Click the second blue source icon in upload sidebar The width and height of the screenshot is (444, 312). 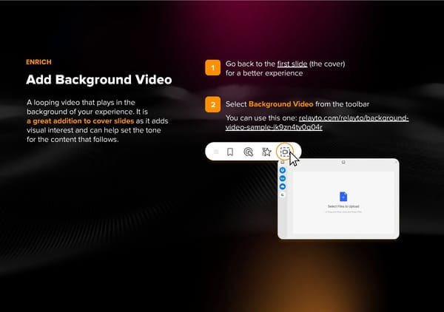pos(283,178)
